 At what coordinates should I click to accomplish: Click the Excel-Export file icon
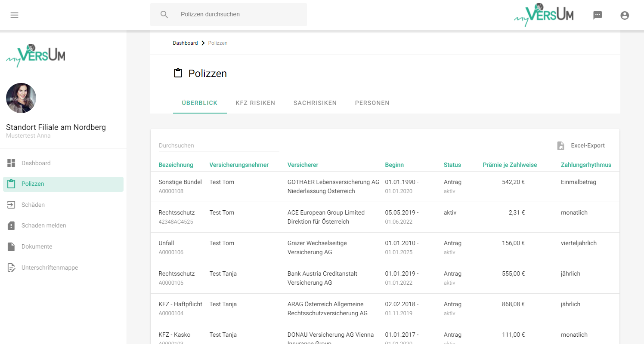pos(560,146)
